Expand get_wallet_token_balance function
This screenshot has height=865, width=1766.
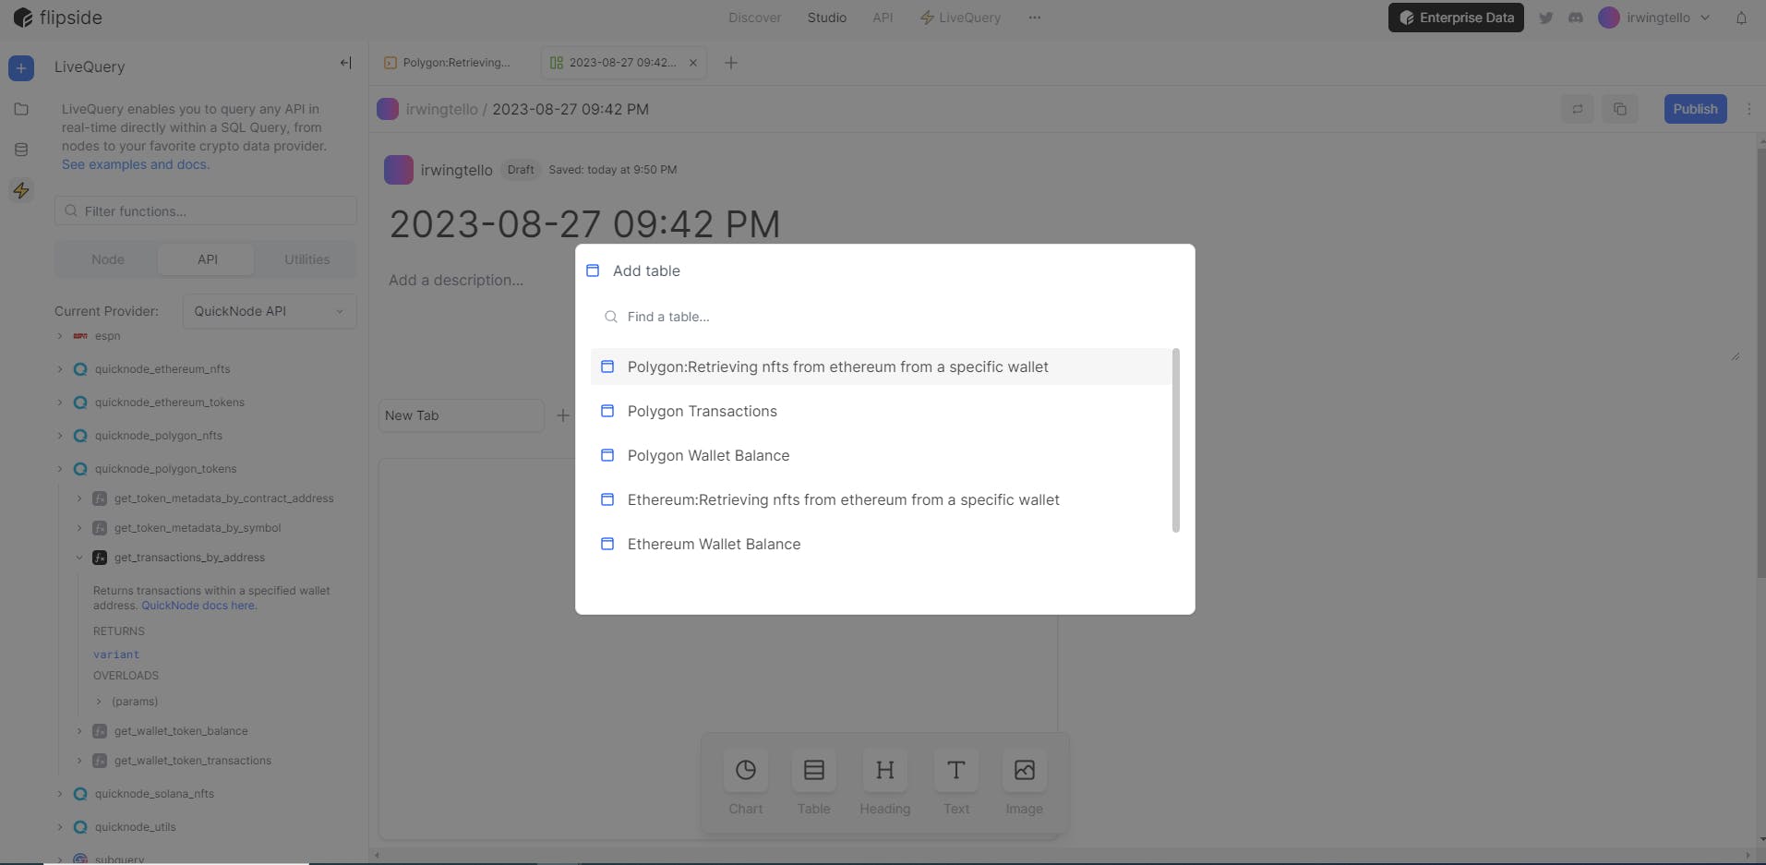[x=79, y=731]
